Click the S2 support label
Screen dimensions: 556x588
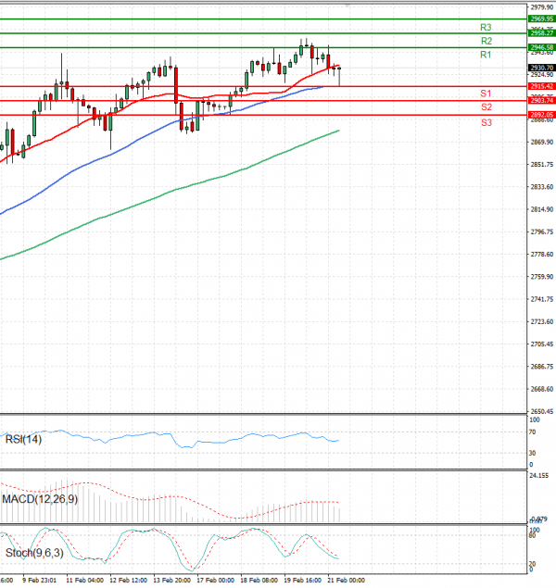click(486, 106)
